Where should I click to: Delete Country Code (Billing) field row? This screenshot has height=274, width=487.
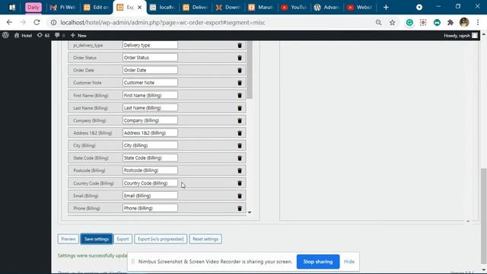(240, 183)
